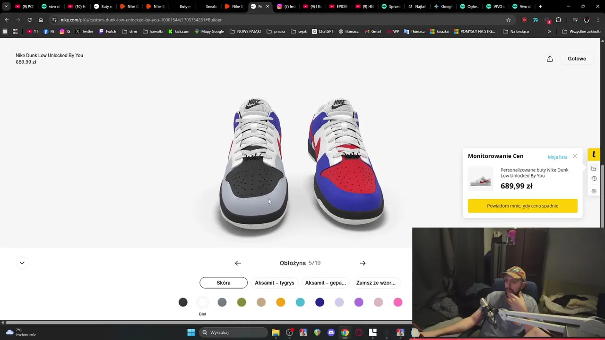This screenshot has height=340, width=605.
Task: Choose the tan beige color swatch
Action: [261, 302]
